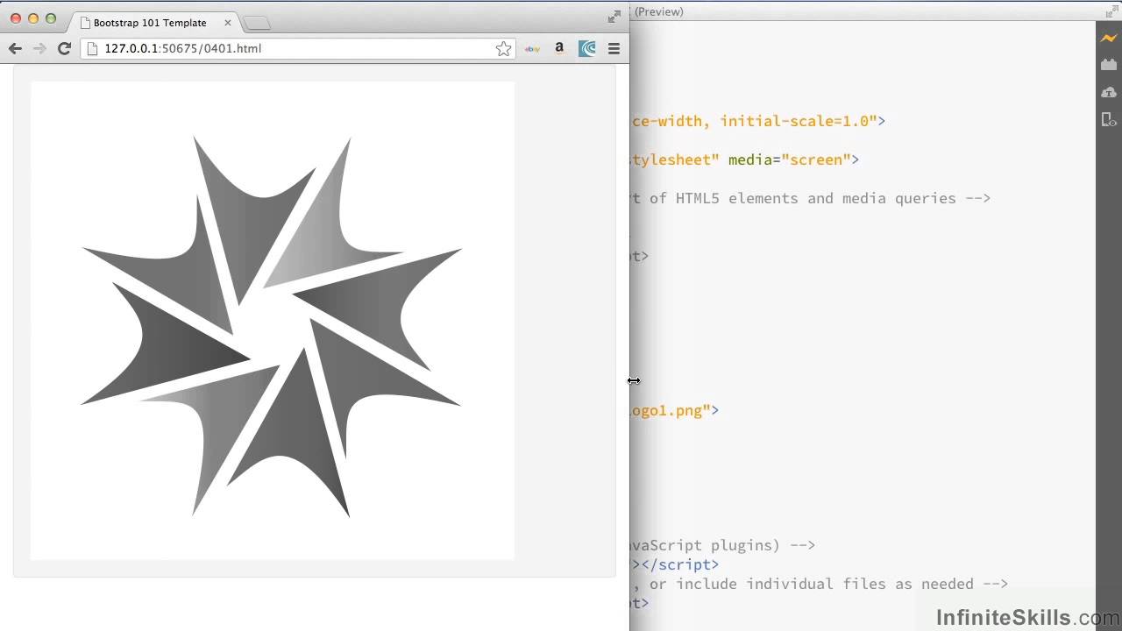Click the pinwheel logo image on the page
The height and width of the screenshot is (631, 1122).
coord(272,321)
